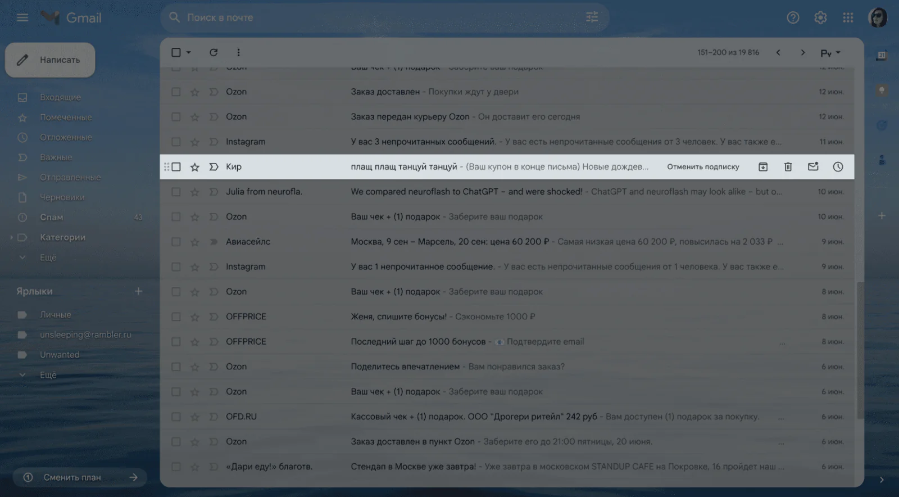This screenshot has width=899, height=497.
Task: Open the main menu hamburger icon
Action: coord(22,18)
